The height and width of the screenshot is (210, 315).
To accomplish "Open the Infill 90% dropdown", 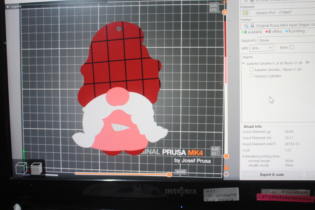I will (x=262, y=48).
